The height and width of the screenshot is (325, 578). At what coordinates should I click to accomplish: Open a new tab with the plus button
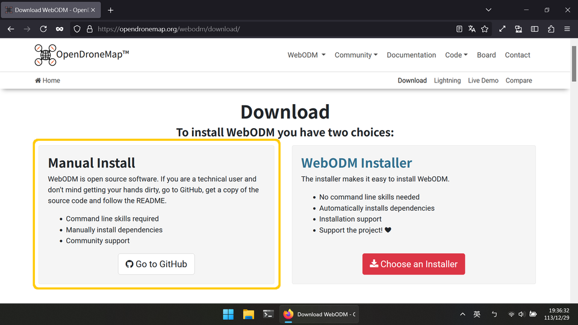(111, 10)
